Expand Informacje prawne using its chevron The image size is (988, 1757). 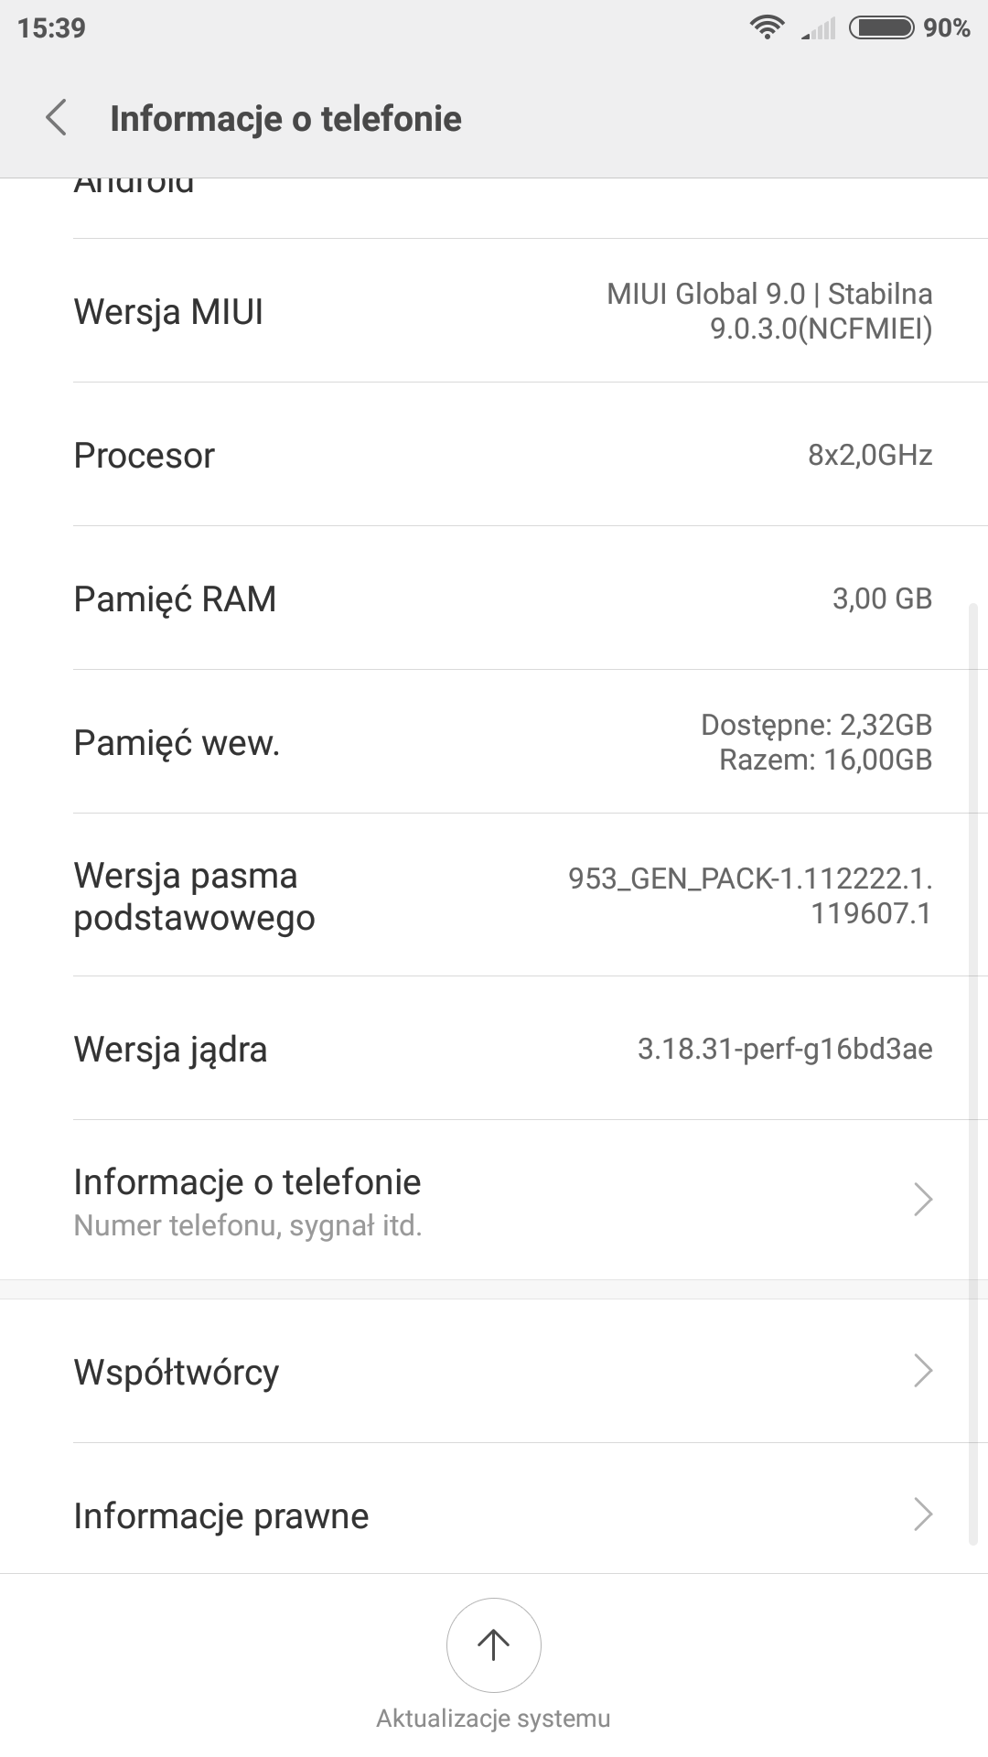point(922,1514)
